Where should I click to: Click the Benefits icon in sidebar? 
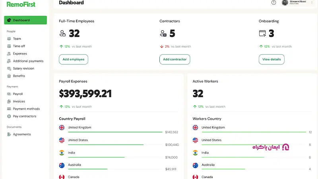coord(9,76)
